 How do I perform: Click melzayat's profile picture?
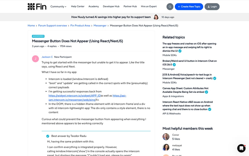click(166, 147)
